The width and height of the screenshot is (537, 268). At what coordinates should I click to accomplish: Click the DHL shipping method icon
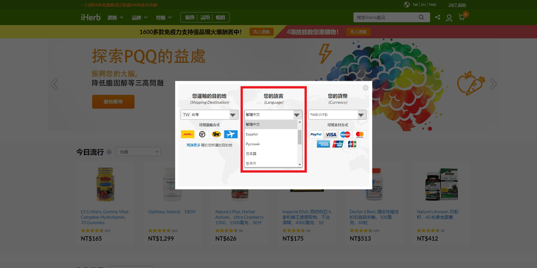tap(187, 134)
